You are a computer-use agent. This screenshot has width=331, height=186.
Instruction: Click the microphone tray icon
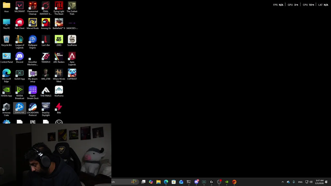coord(294,182)
